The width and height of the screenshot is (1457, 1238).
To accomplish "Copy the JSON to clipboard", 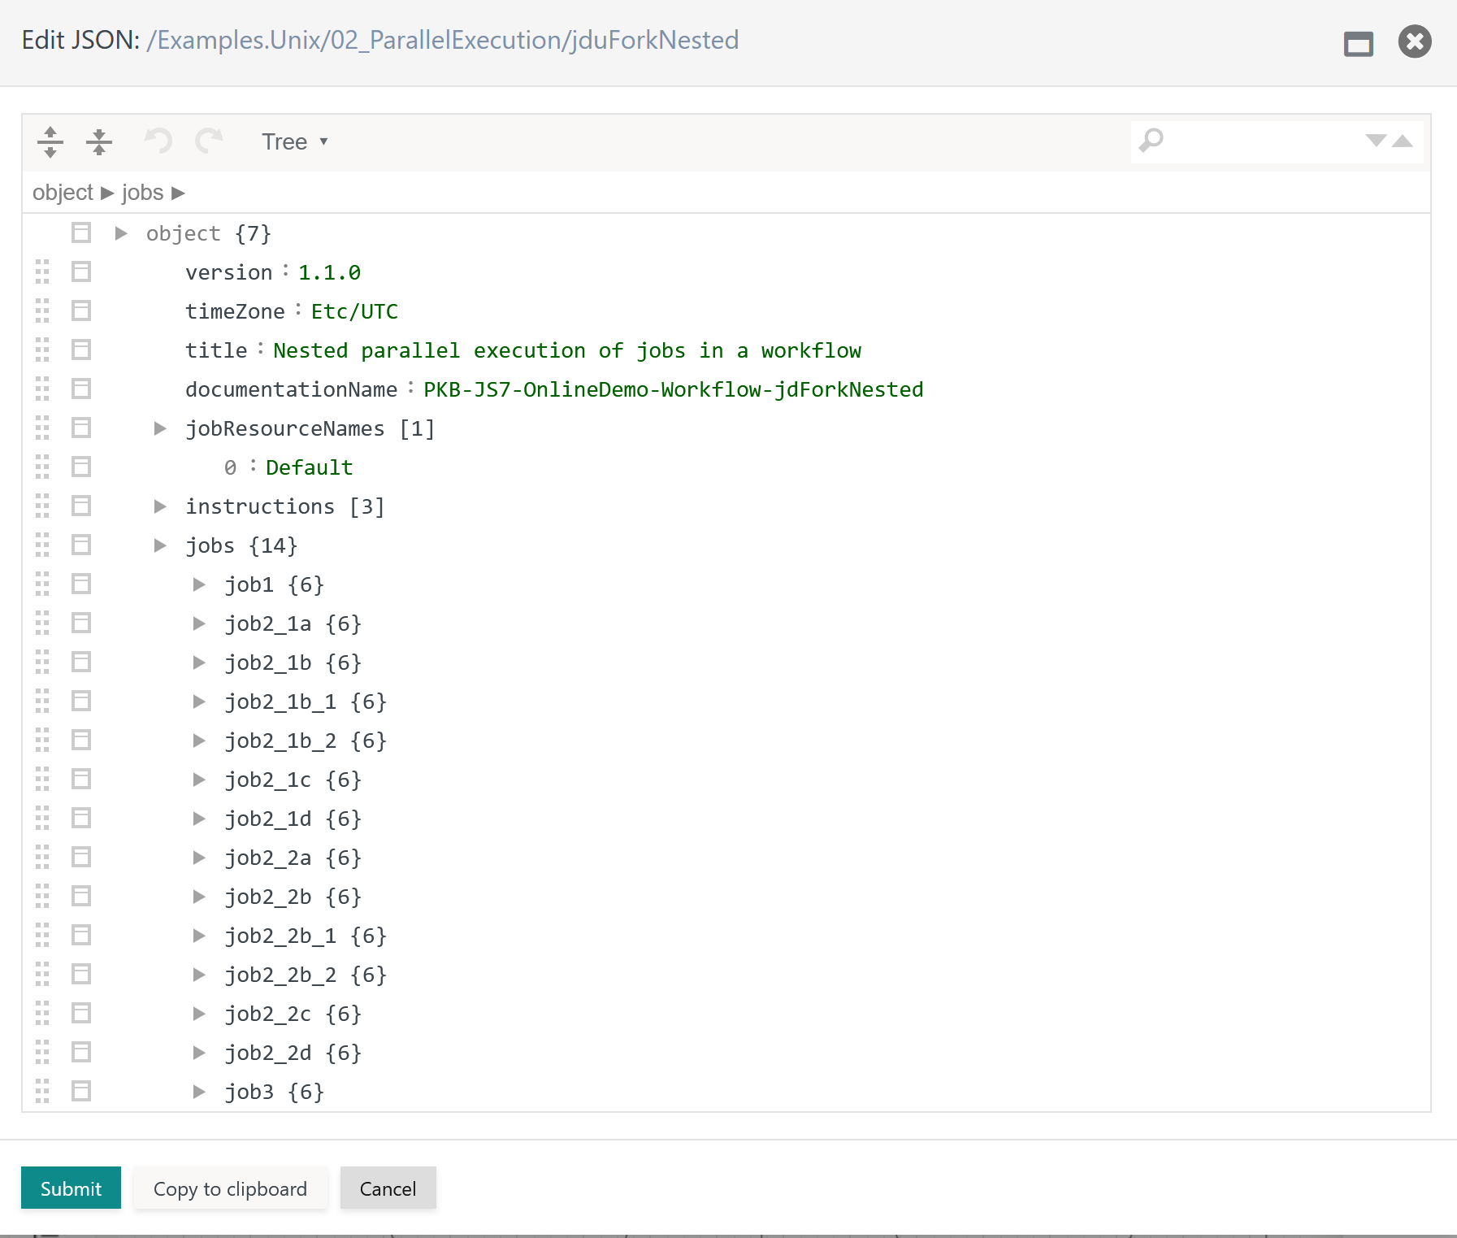I will click(231, 1188).
